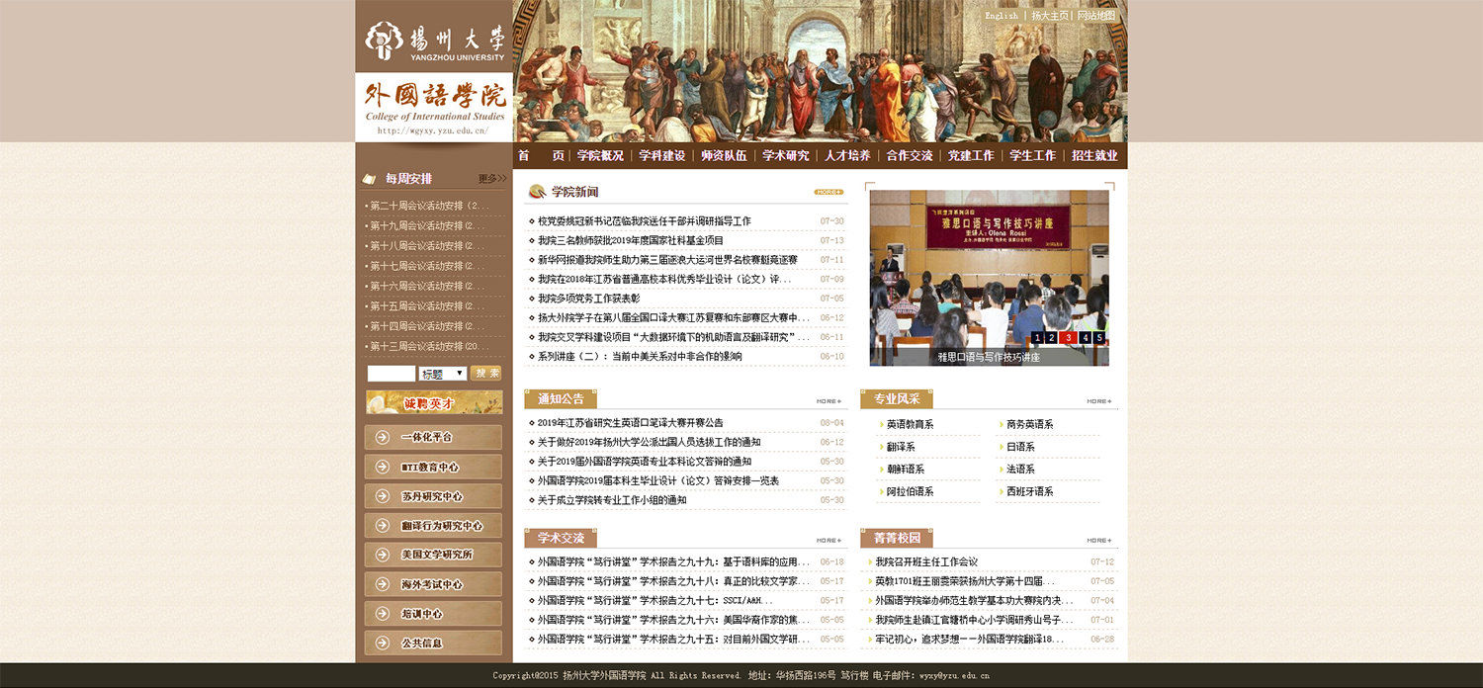This screenshot has height=688, width=1483.
Task: Open the 合作交流 menu item
Action: coord(909,155)
